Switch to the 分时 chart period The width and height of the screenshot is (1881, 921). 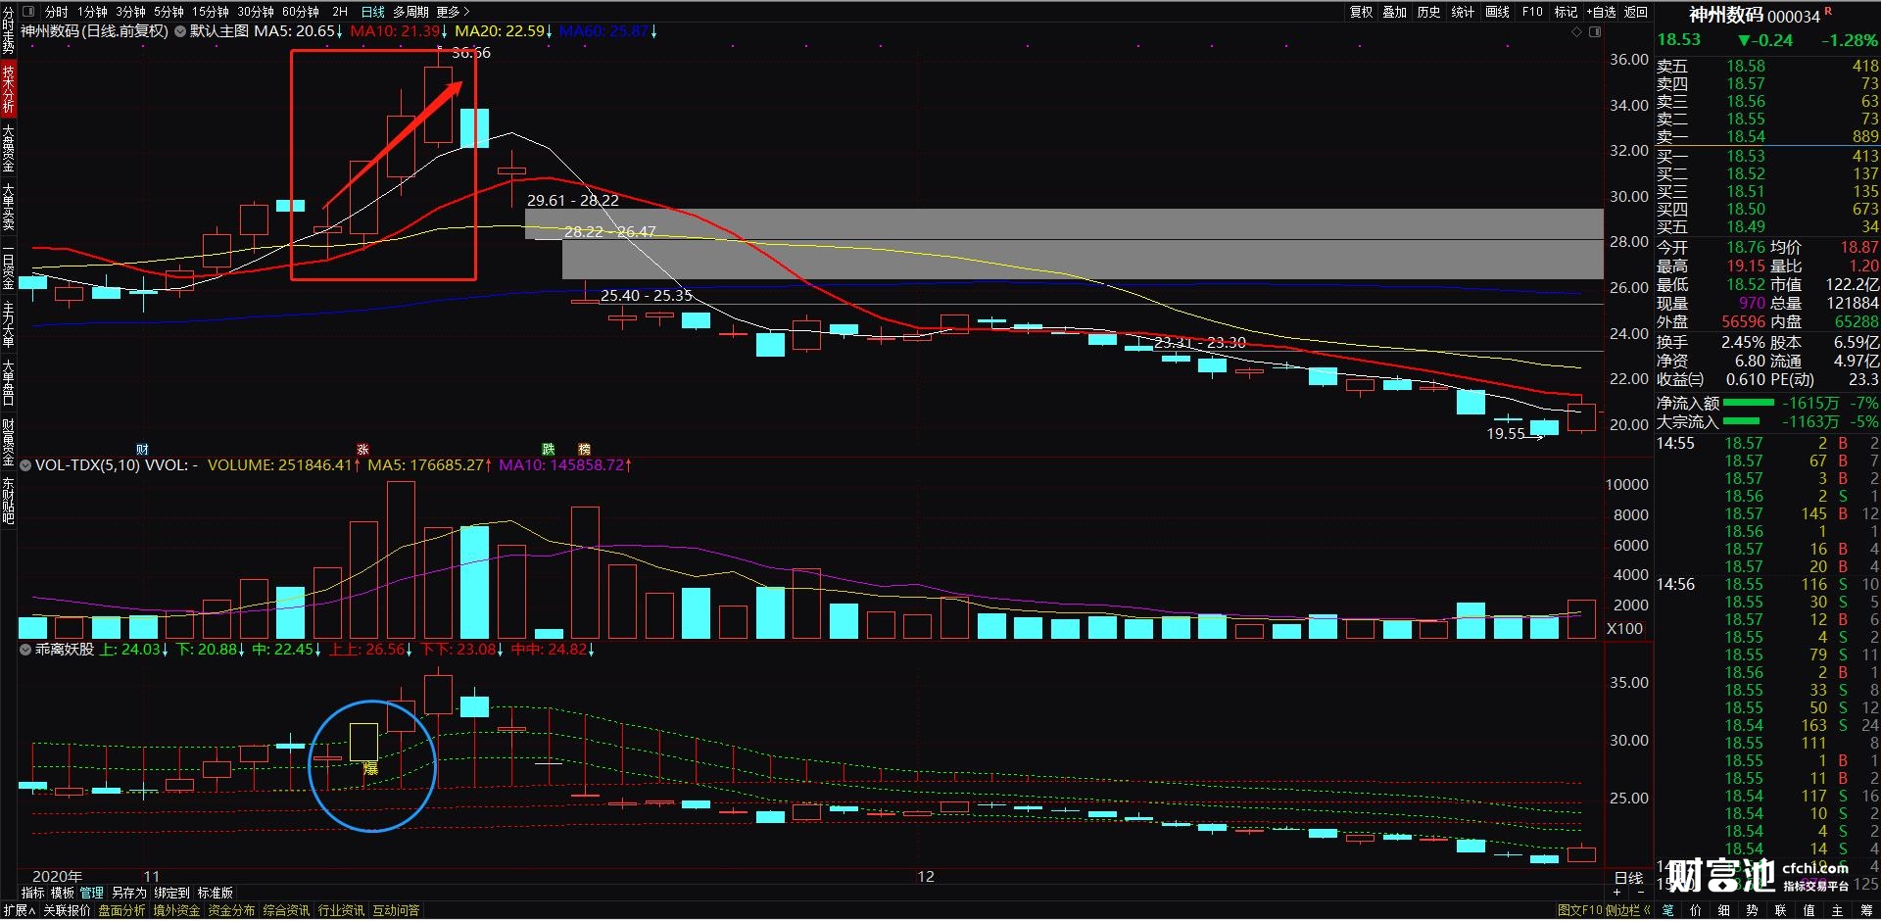click(x=57, y=12)
